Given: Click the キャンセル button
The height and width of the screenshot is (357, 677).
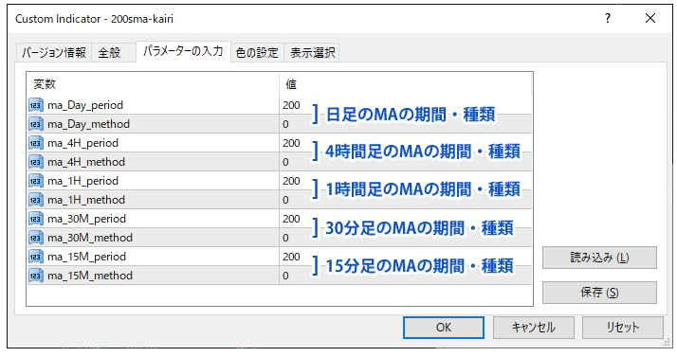Looking at the screenshot, I should point(534,328).
